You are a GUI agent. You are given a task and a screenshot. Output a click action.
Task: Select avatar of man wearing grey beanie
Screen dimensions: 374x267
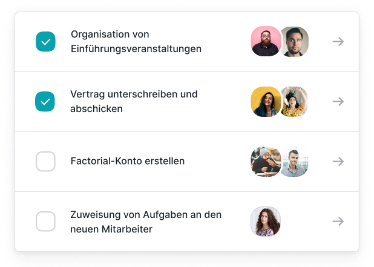(266, 162)
